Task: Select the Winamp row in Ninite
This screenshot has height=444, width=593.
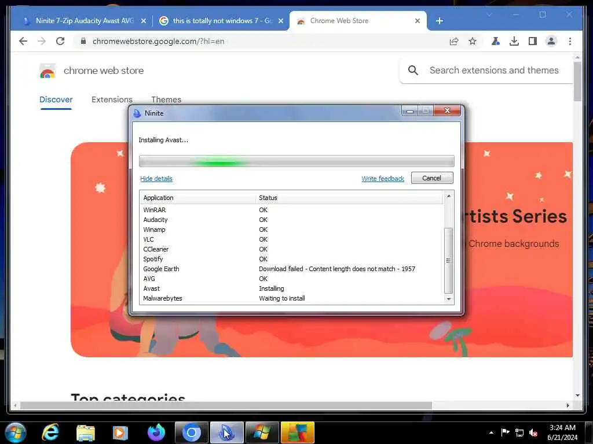Action: click(292, 230)
